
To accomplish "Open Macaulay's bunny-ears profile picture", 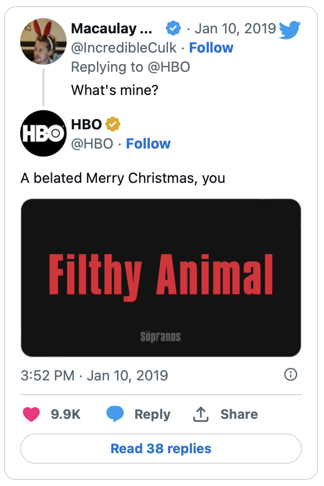I will click(43, 41).
